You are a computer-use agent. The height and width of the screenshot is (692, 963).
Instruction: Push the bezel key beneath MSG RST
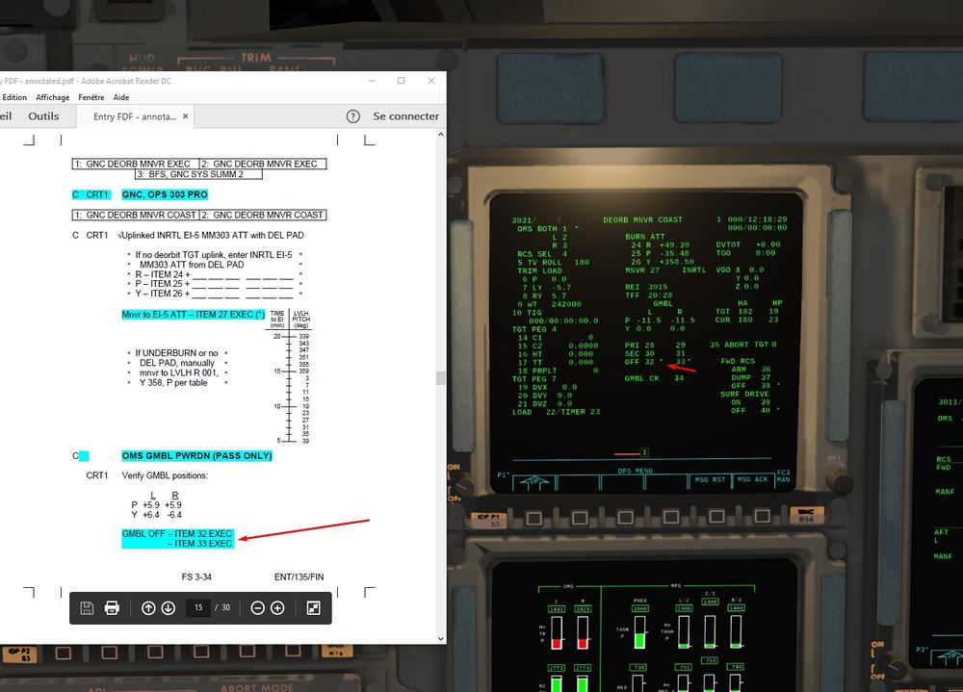[x=716, y=517]
